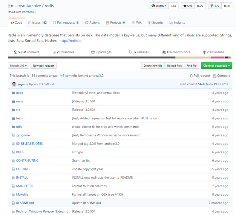Click the branches icon next to 20
Image resolution: width=236 pixels, height=215 pixels.
tap(54, 52)
